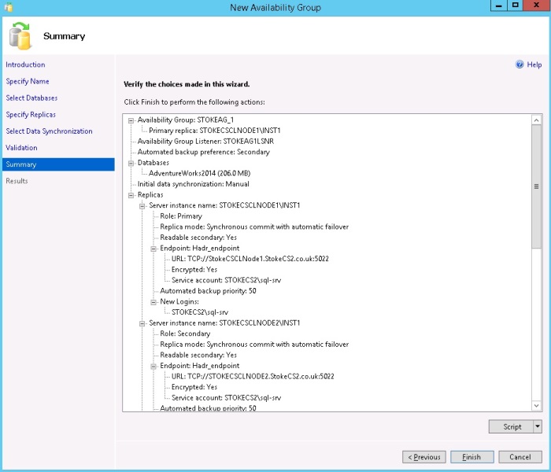Screen dimensions: 551x472
Task: Collapse Server instance STOKECSCLNODE2\INST1 node
Action: coord(142,323)
